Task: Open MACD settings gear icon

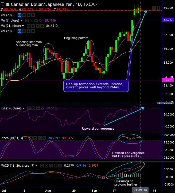Action: pos(46,166)
